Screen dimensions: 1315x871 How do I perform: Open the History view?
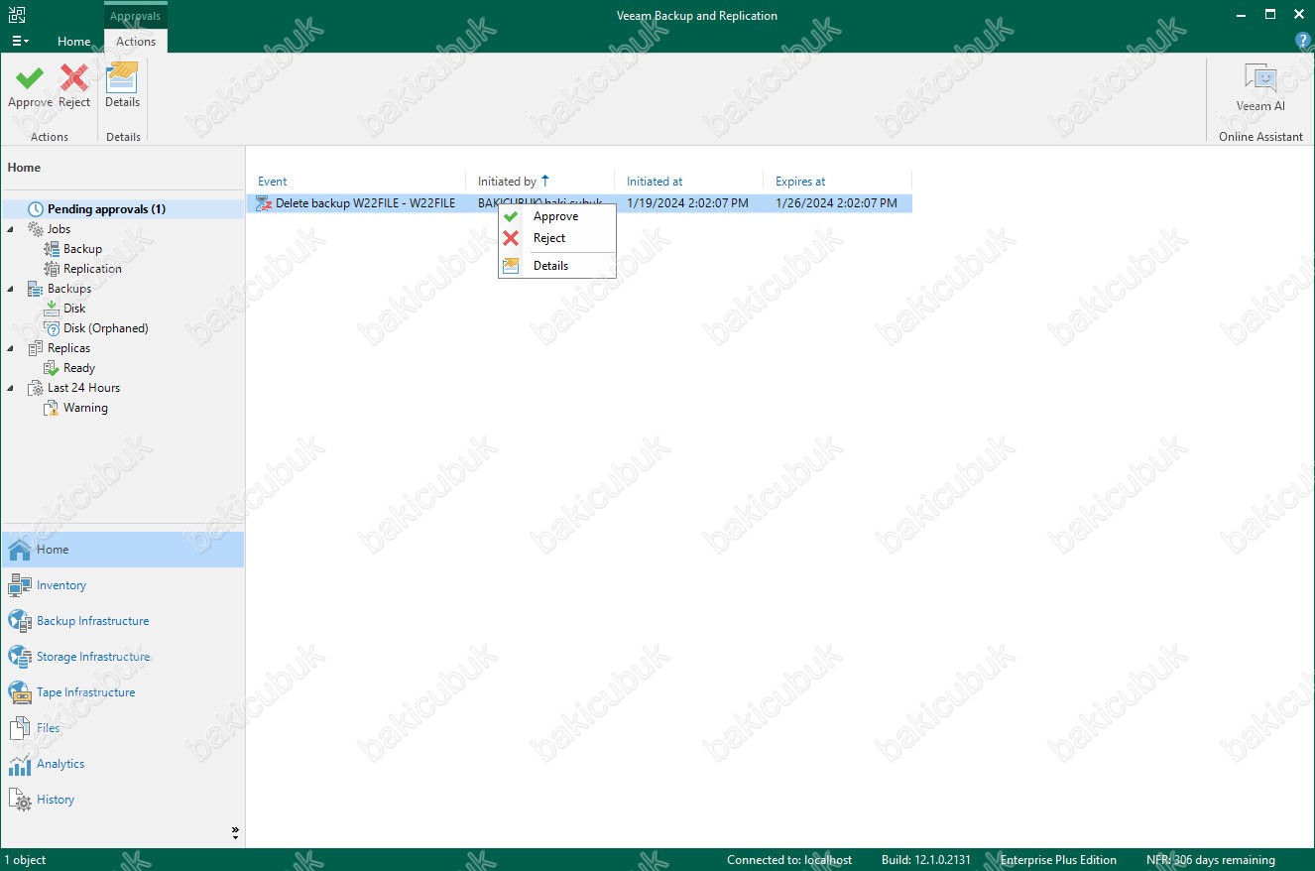[55, 800]
